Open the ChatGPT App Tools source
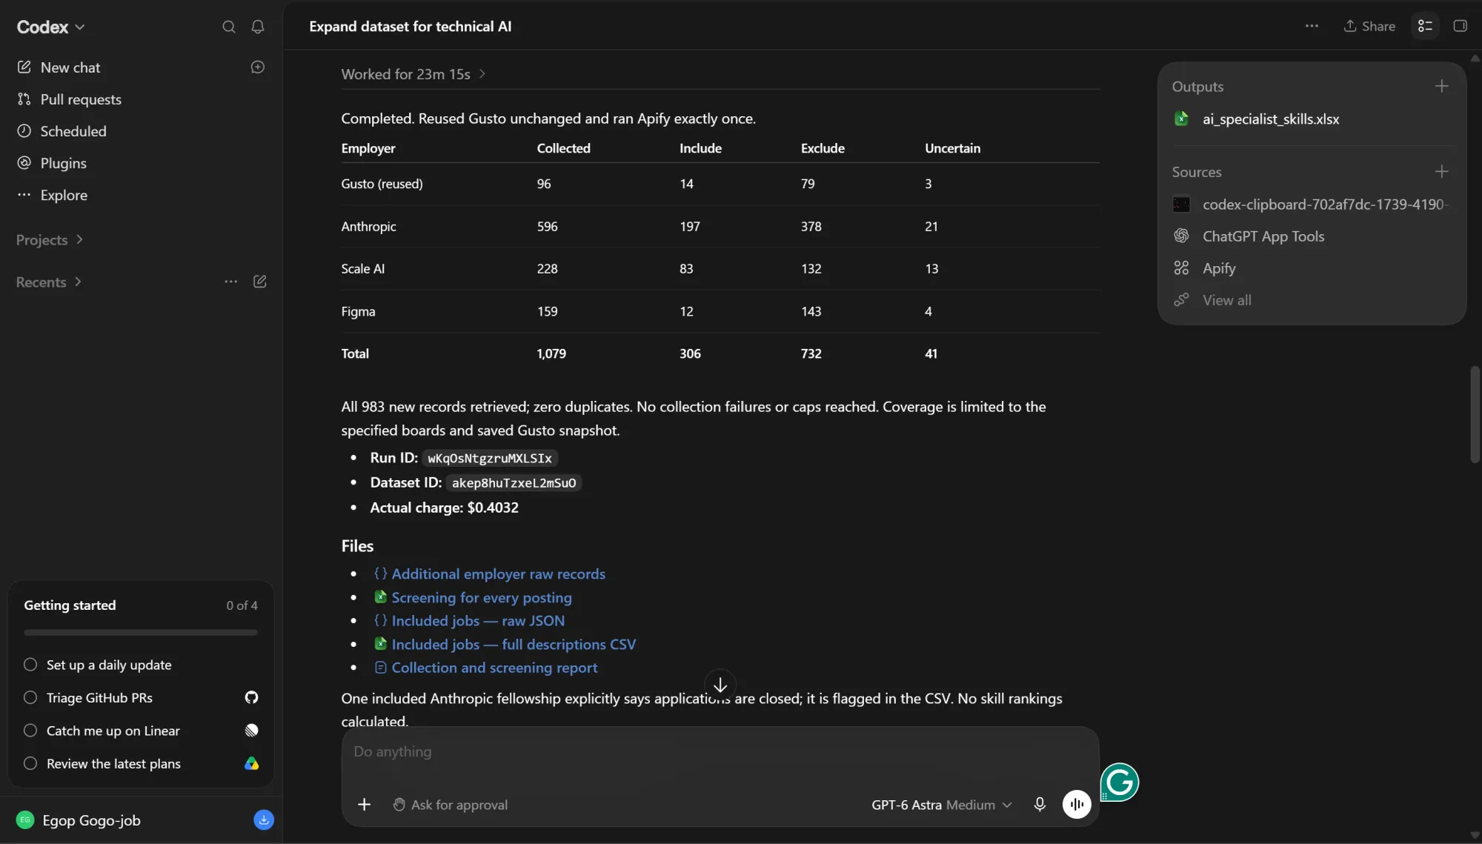The width and height of the screenshot is (1482, 844). (x=1263, y=236)
